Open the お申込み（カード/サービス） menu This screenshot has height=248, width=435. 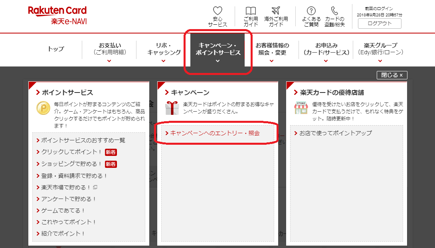click(326, 49)
